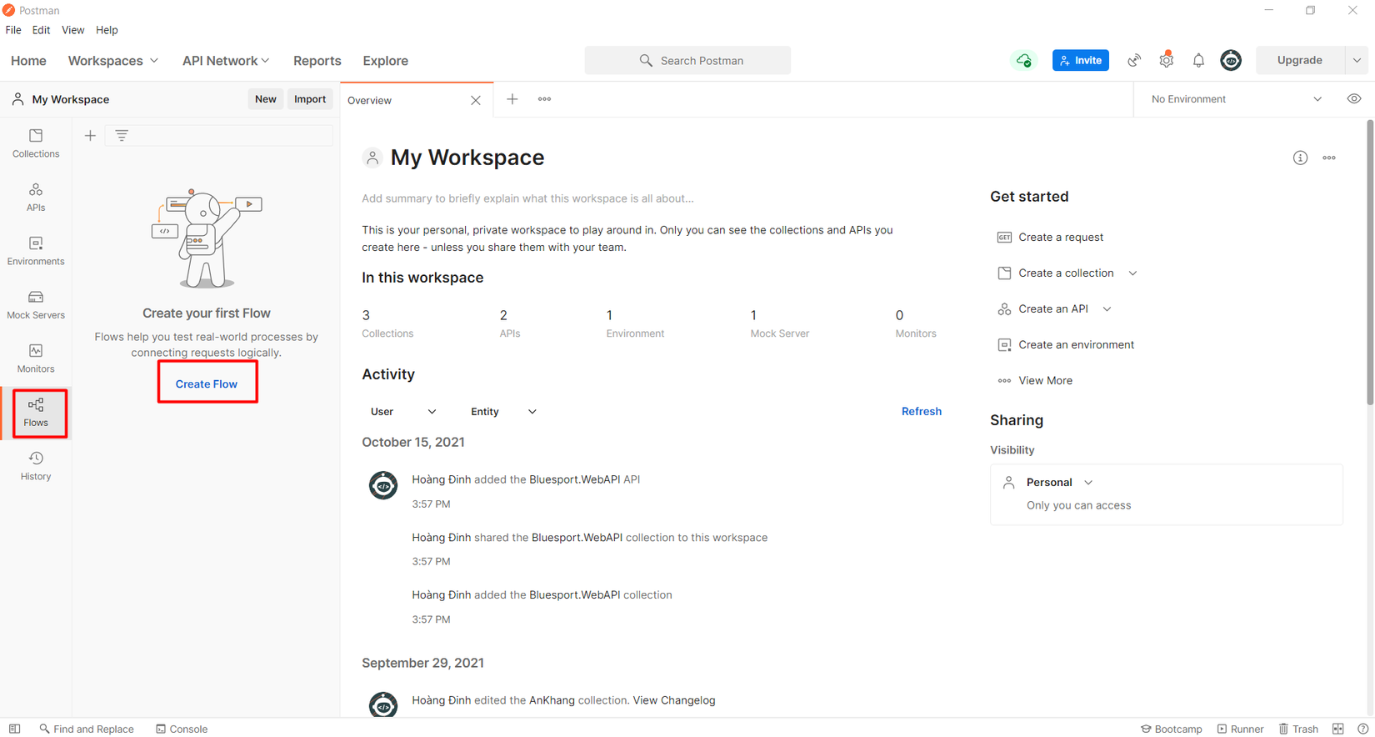This screenshot has height=737, width=1375.
Task: Open the Runner
Action: tap(1241, 729)
